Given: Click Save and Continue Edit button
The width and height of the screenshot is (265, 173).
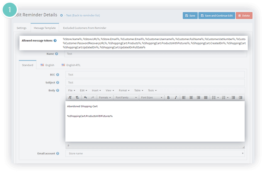Looking at the screenshot, I should [x=217, y=15].
